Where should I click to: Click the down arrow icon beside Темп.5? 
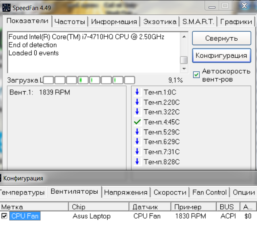137,132
